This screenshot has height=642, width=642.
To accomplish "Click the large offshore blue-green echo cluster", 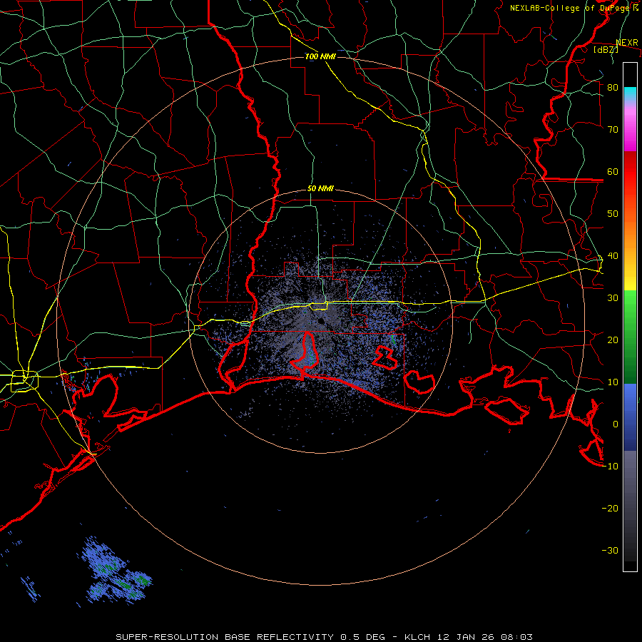I will click(117, 571).
